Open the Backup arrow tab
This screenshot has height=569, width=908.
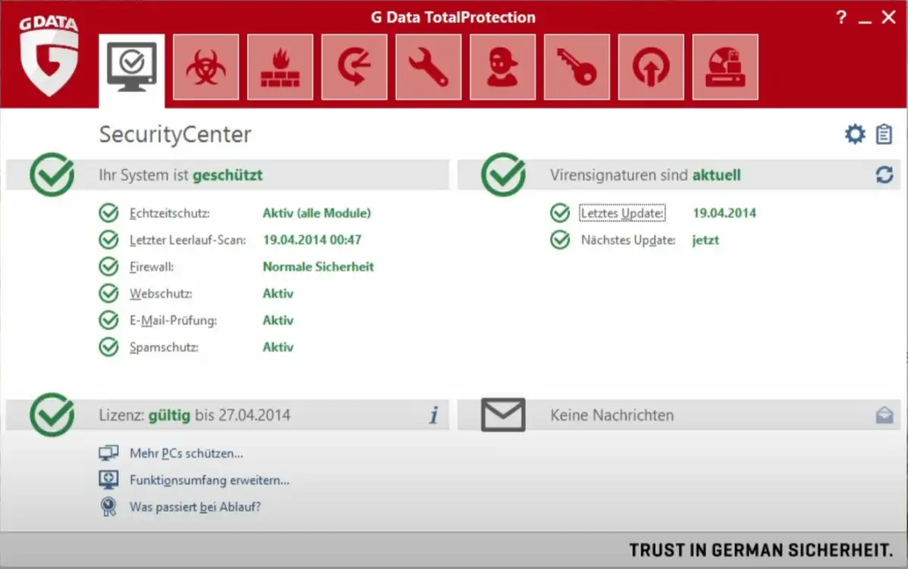coord(353,67)
